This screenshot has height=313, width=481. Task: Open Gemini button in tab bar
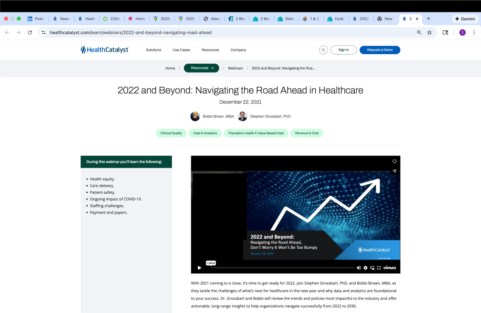(465, 19)
